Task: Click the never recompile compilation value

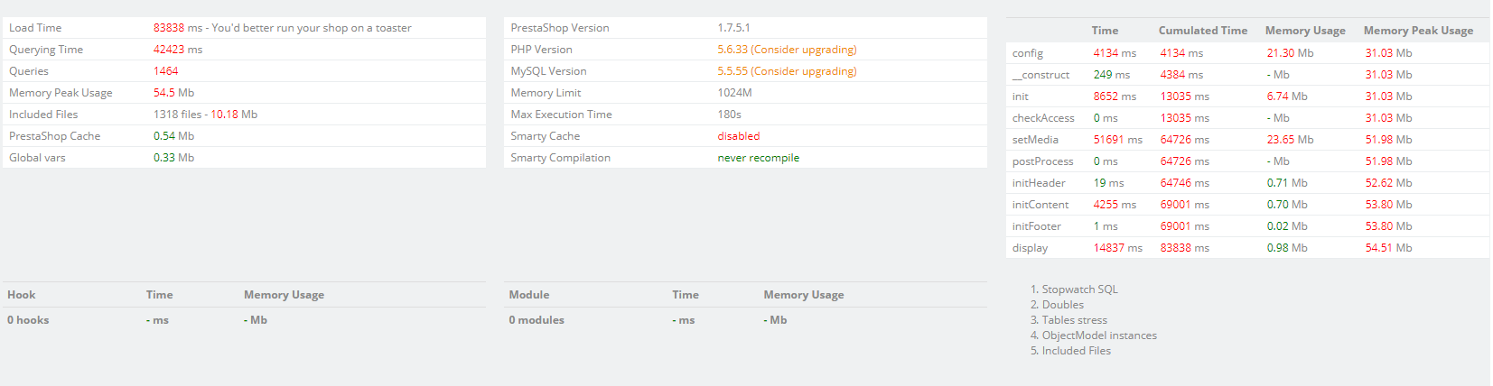Action: tap(758, 158)
